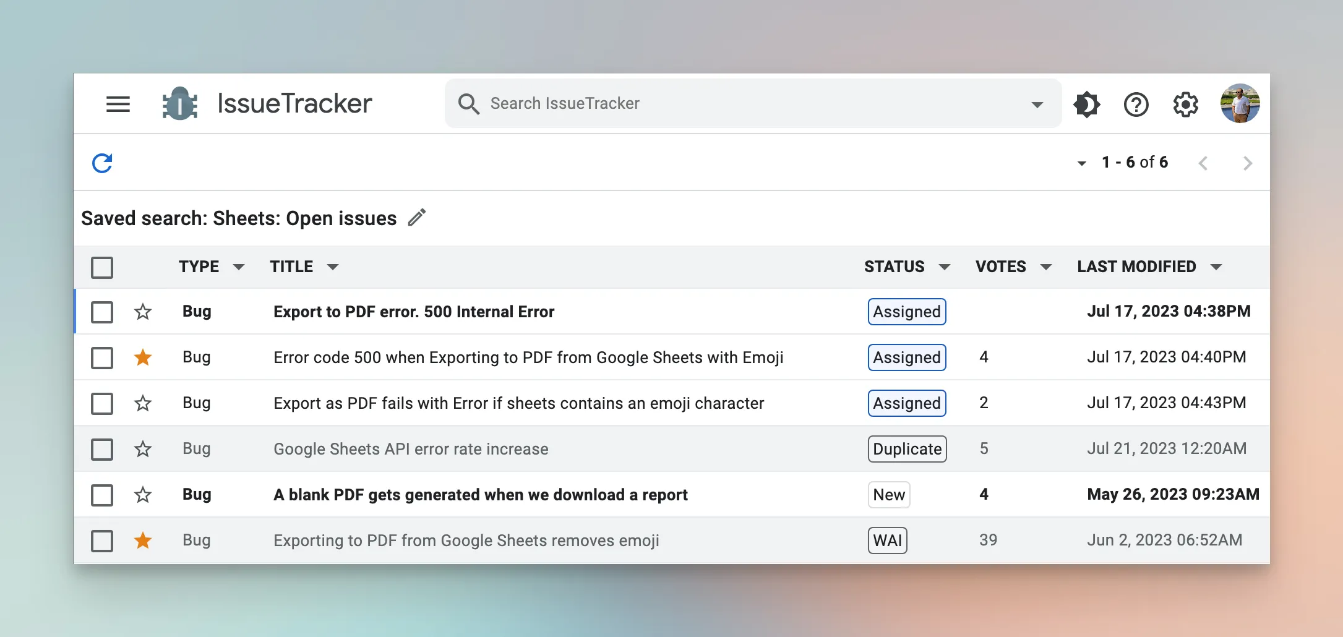Open the help question mark icon
Viewport: 1343px width, 637px height.
pyautogui.click(x=1136, y=104)
